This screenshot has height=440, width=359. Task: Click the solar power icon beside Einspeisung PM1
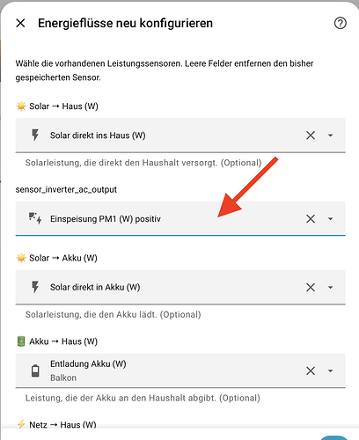click(x=35, y=218)
